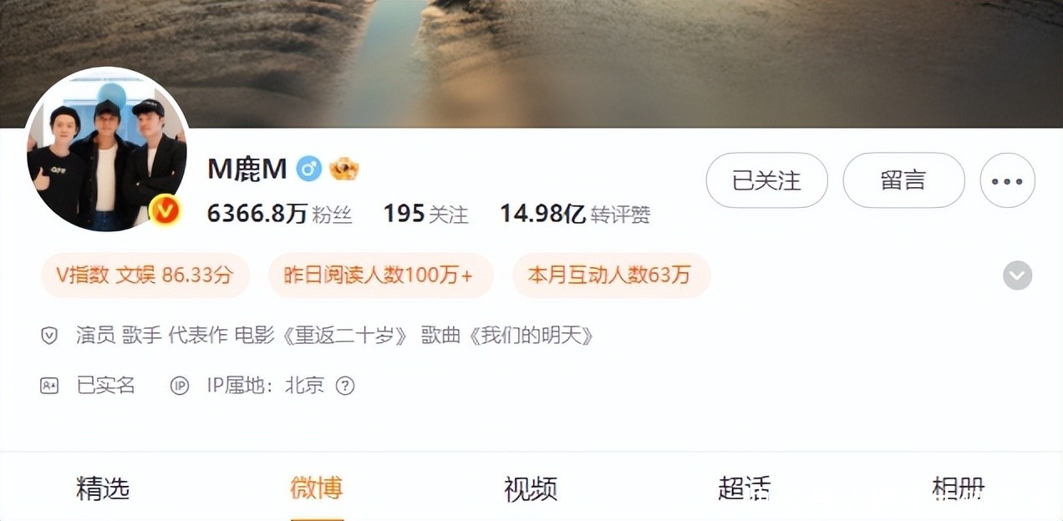Open the 195 关注 following list

tap(425, 215)
